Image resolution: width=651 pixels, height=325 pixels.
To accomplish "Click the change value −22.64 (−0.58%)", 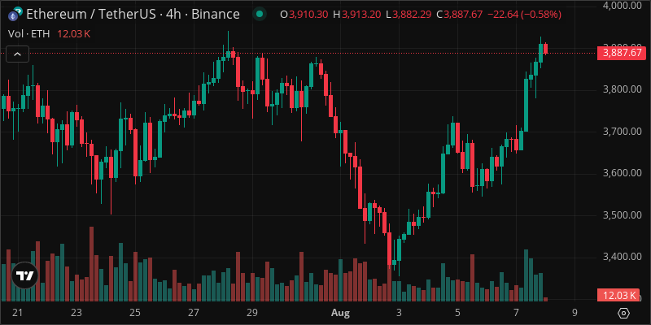I will [524, 15].
